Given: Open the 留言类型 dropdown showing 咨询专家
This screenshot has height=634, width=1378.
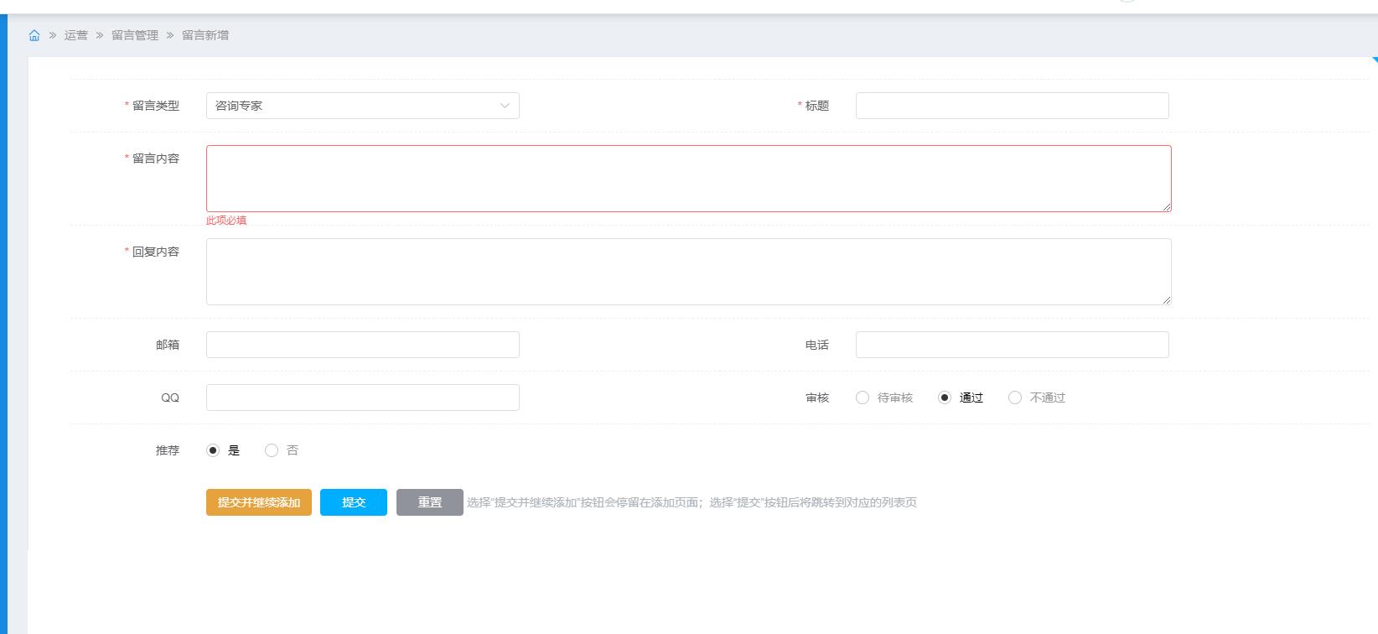Looking at the screenshot, I should coord(363,106).
